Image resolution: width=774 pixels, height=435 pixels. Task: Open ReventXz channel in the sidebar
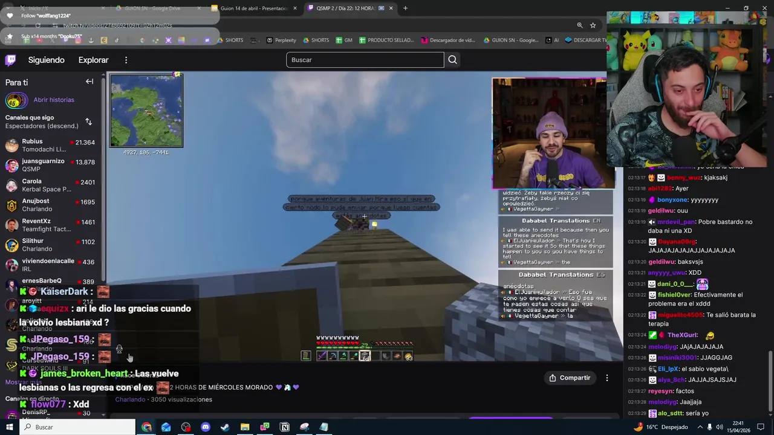coord(51,225)
